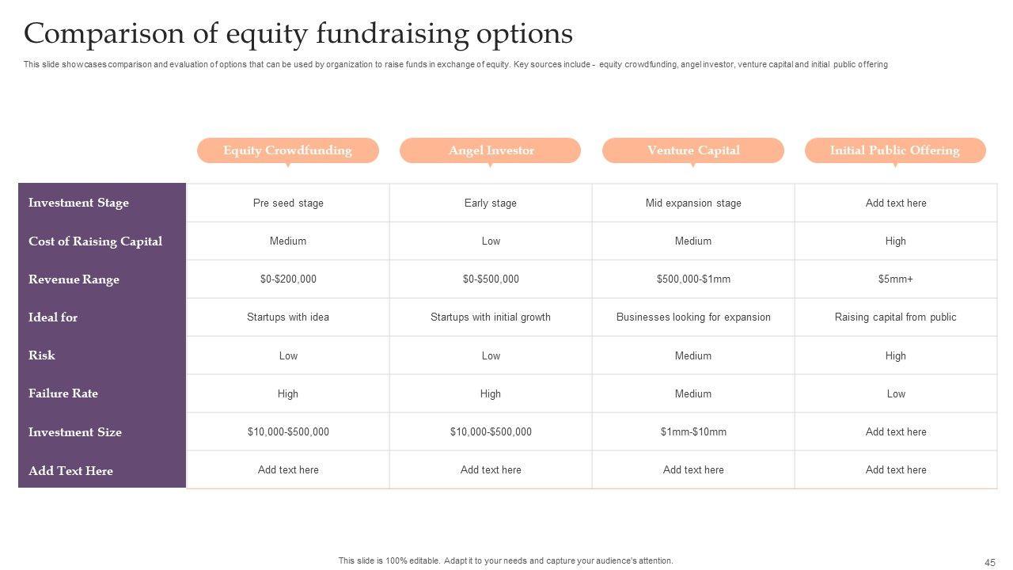Click the Risk row label

tap(42, 355)
